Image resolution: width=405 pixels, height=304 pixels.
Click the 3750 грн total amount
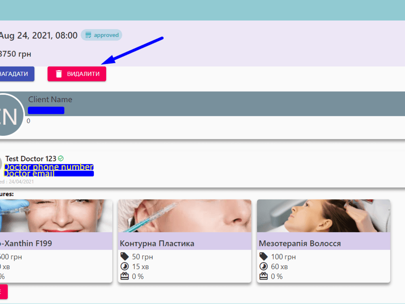click(15, 54)
